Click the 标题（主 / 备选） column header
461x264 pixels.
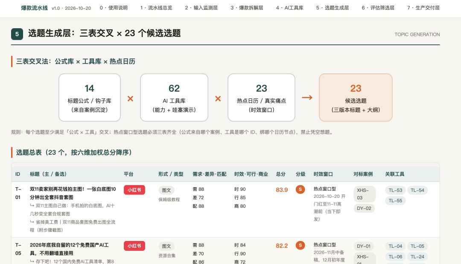[48, 174]
